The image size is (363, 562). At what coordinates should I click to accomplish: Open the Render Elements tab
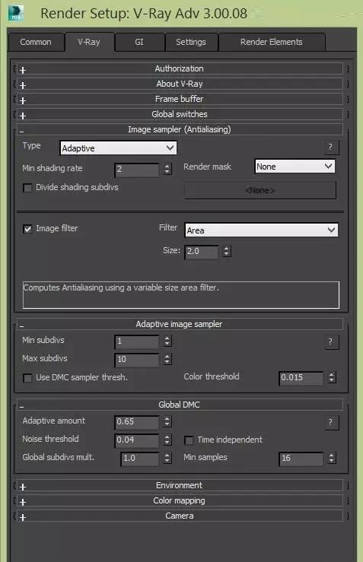click(271, 42)
